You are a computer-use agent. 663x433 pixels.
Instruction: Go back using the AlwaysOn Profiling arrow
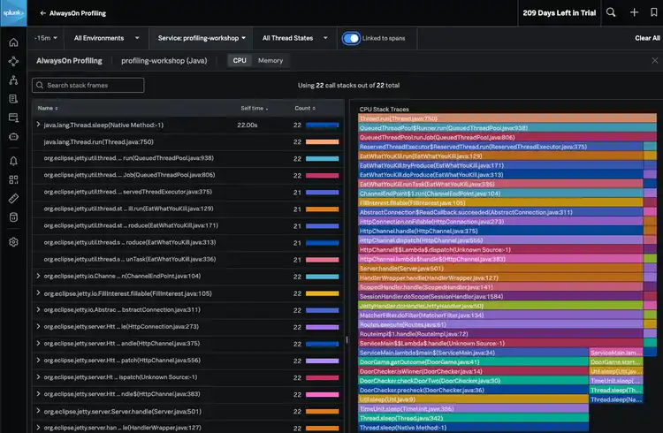(43, 13)
